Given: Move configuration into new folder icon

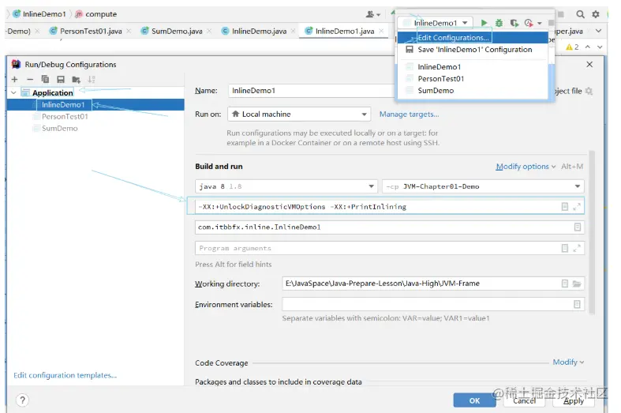Looking at the screenshot, I should [x=76, y=79].
